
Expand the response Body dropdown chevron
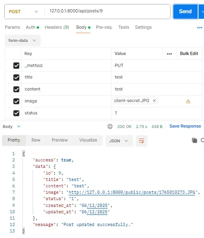pos(19,126)
